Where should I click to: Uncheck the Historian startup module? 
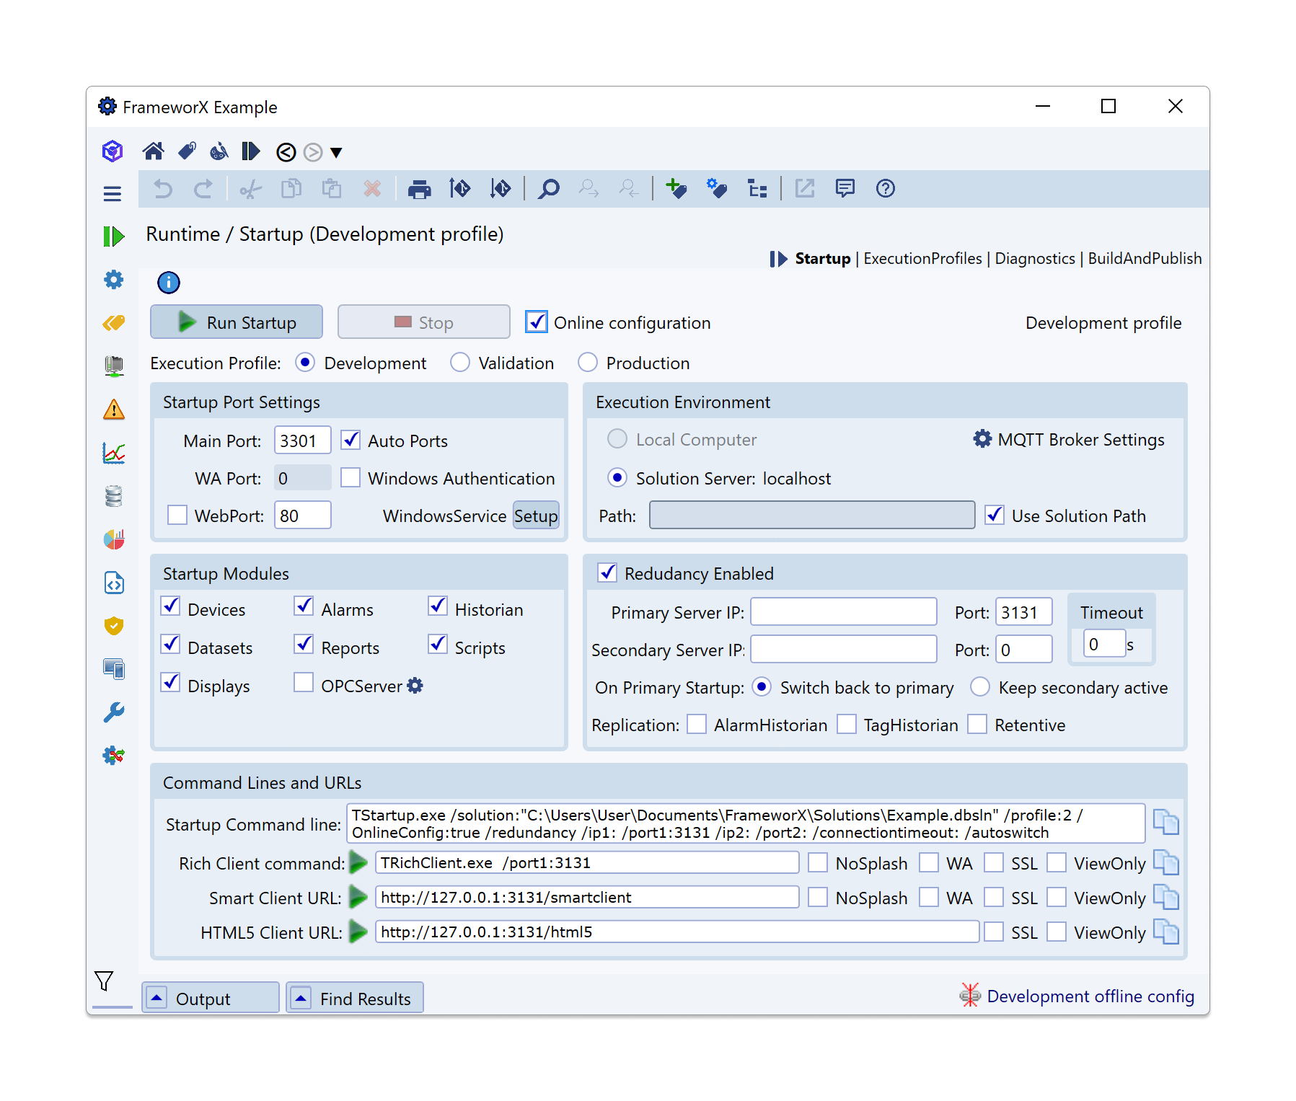click(438, 606)
